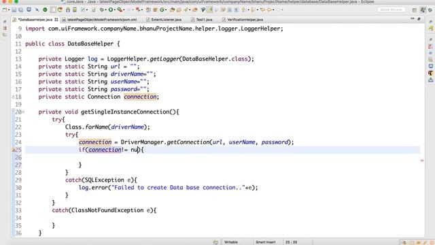
Task: Open the Package Explorer icon in left trim
Action: (x=5, y=28)
